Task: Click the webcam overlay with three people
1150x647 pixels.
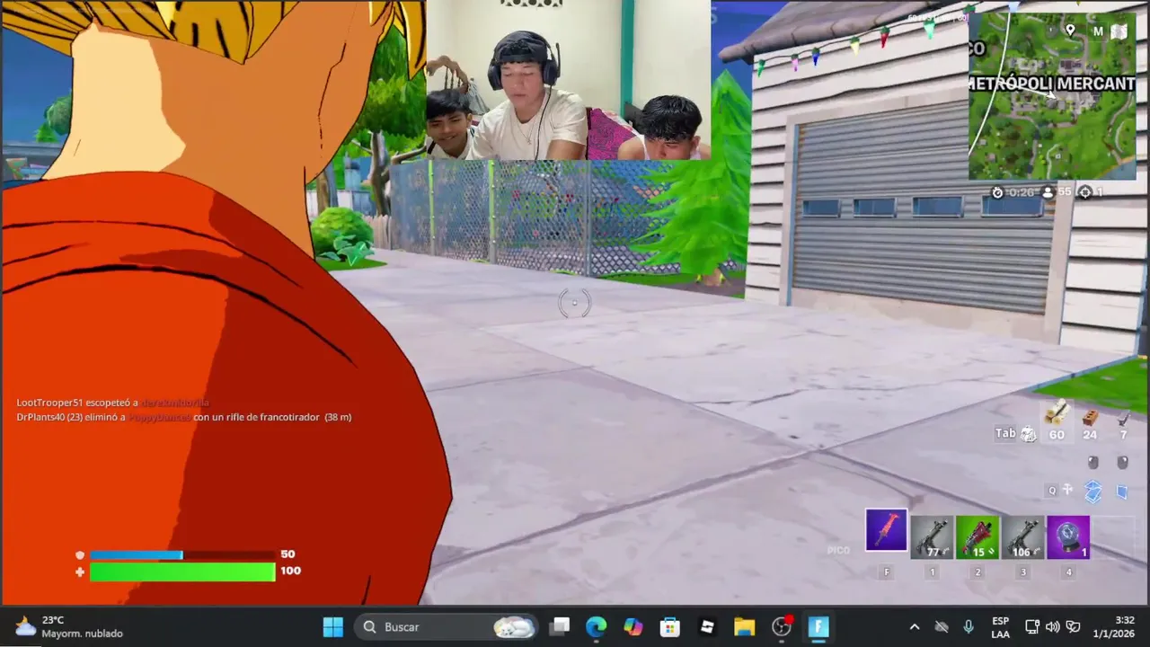Action: 568,80
